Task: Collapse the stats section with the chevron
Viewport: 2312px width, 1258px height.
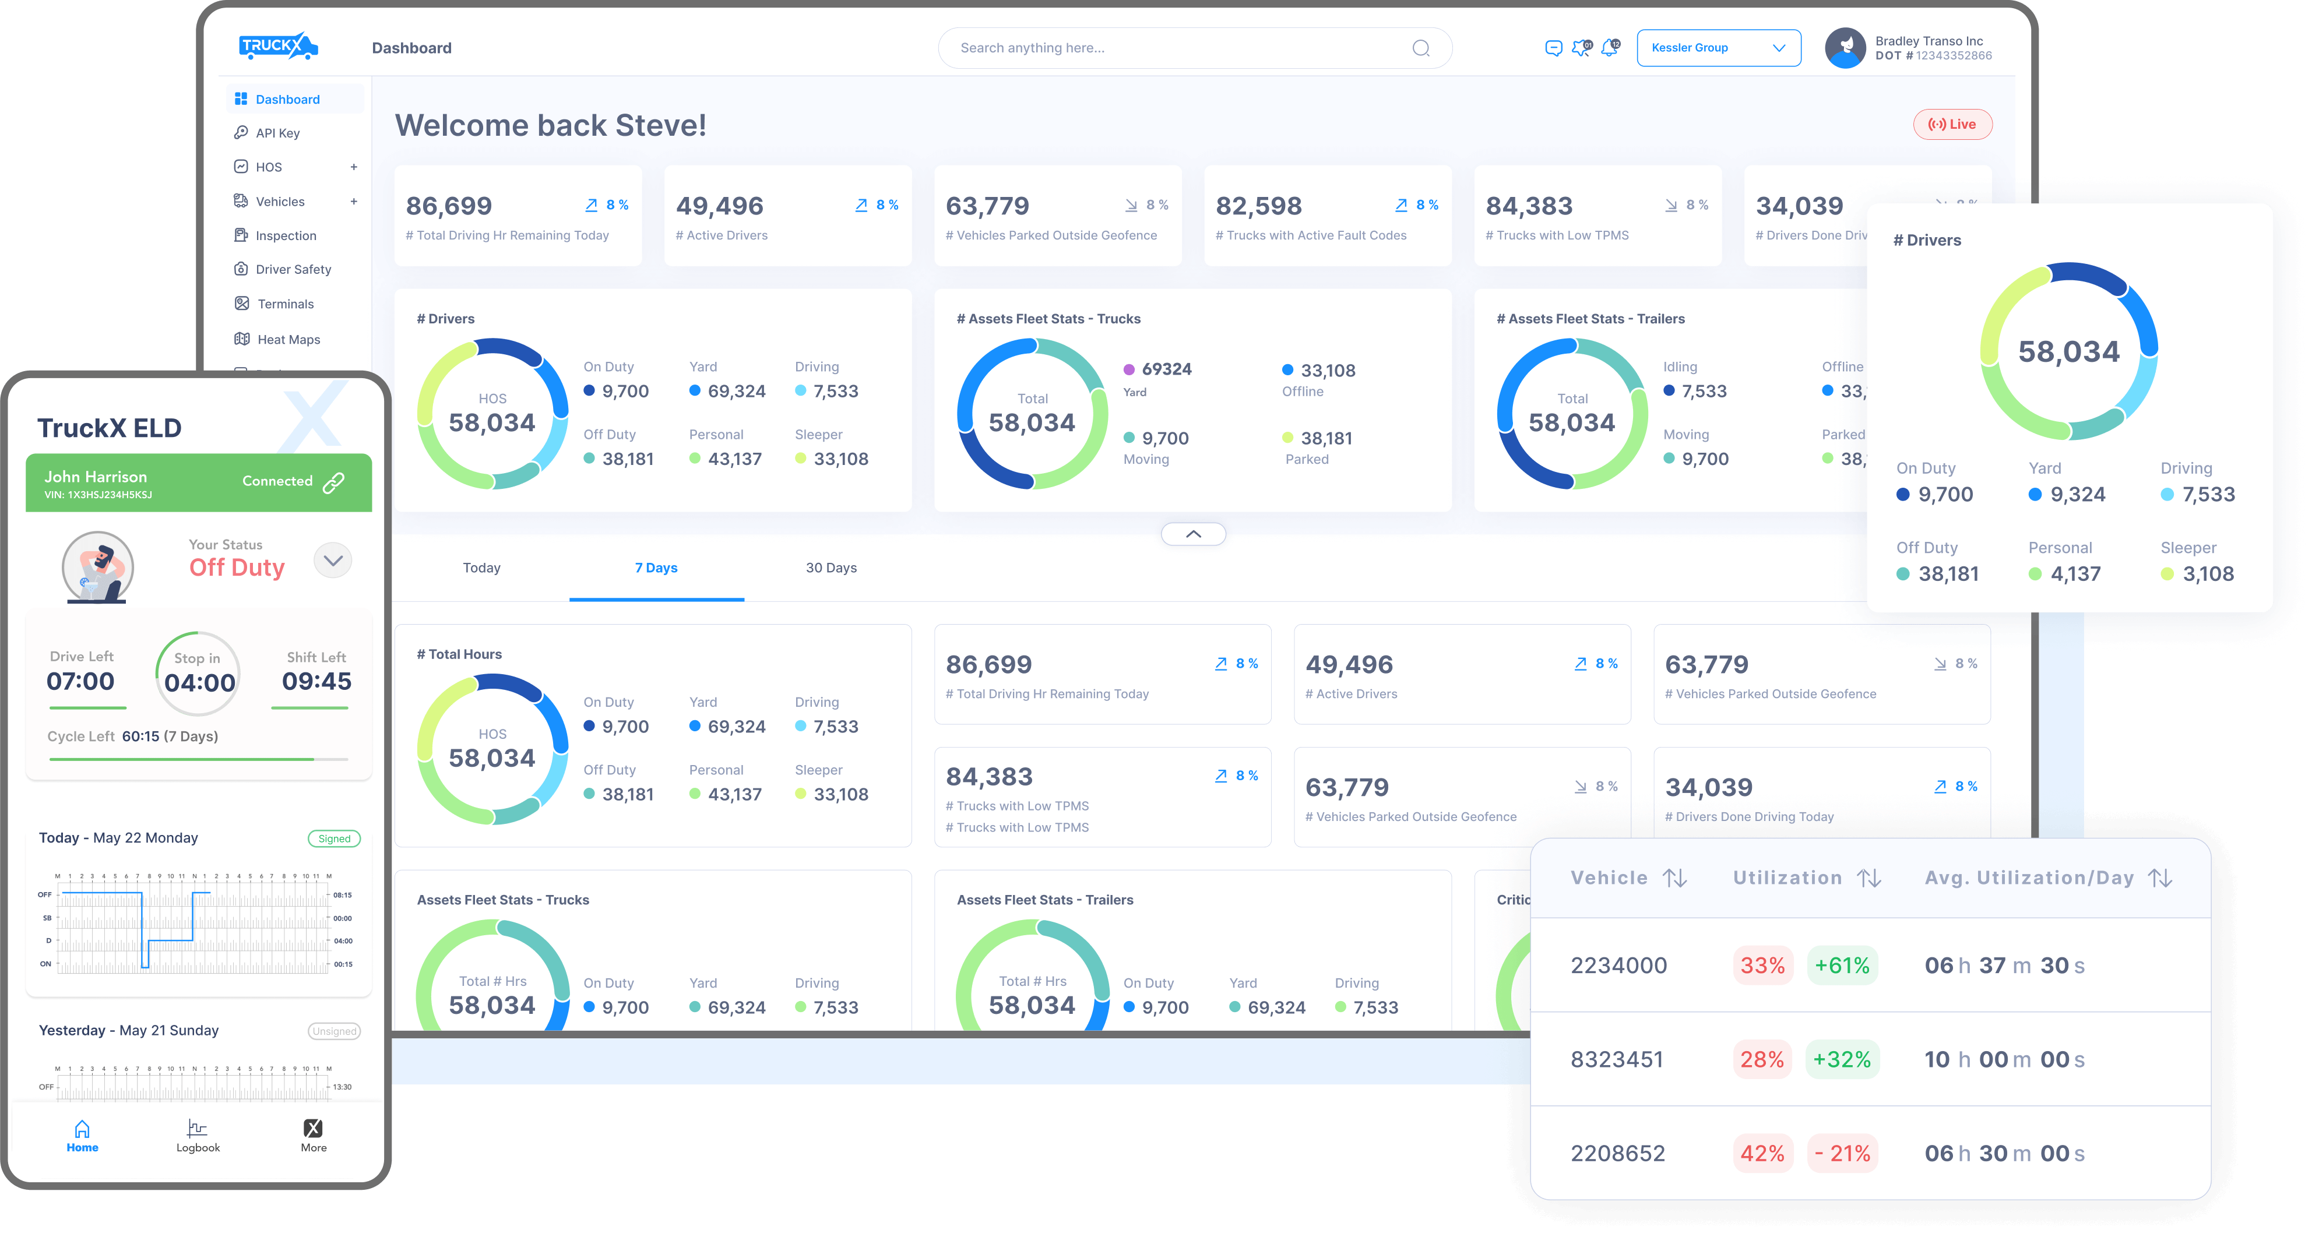Action: pyautogui.click(x=1194, y=533)
